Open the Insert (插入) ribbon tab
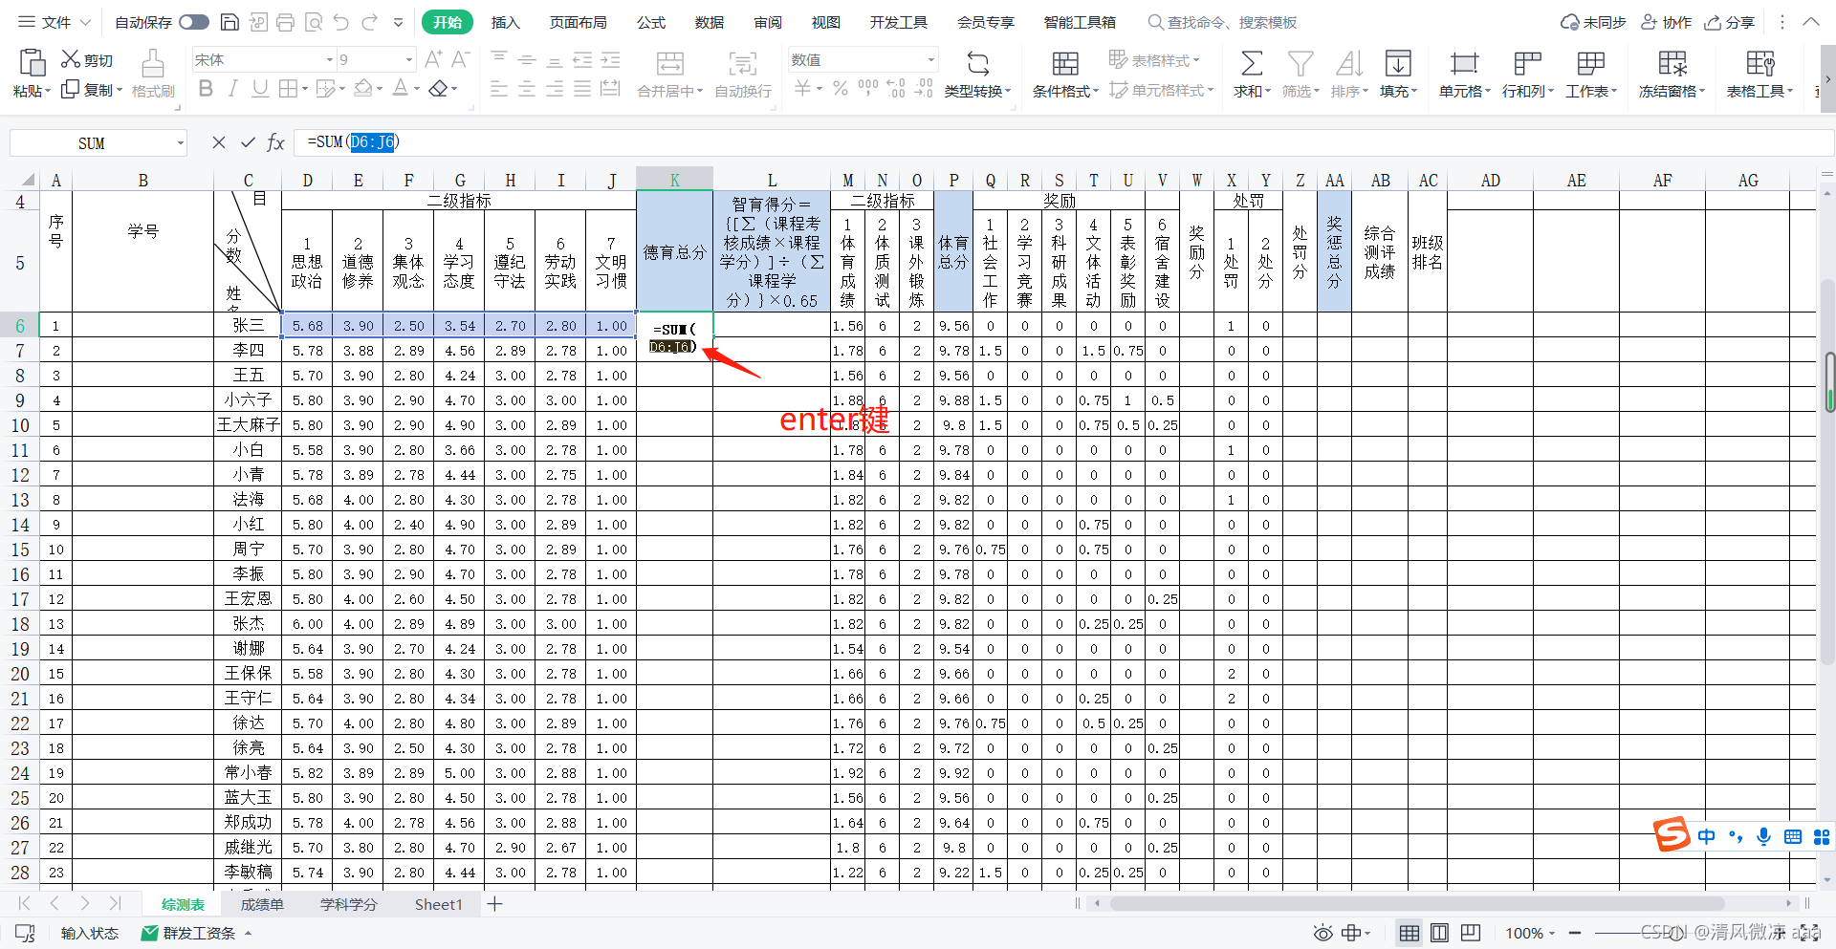 click(505, 22)
